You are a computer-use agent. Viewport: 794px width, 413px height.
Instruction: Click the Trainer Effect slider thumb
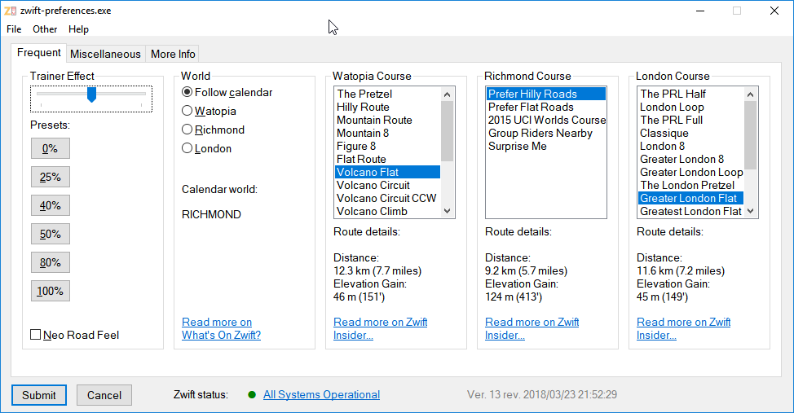click(91, 94)
